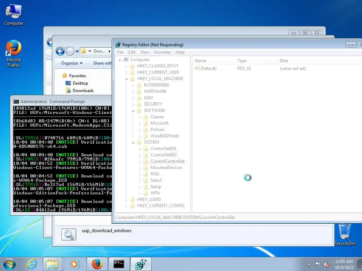The width and height of the screenshot is (362, 271).
Task: Collapse the HKEY_LOCAL_MACHINE arrow
Action: point(126,79)
